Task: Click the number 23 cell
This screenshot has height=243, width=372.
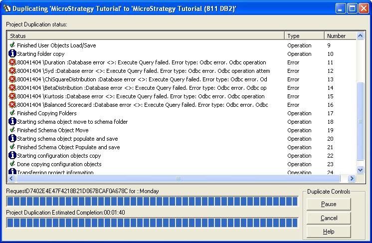Action: pyautogui.click(x=330, y=164)
